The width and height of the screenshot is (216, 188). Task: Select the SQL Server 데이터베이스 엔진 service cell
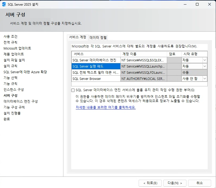[x=96, y=60]
